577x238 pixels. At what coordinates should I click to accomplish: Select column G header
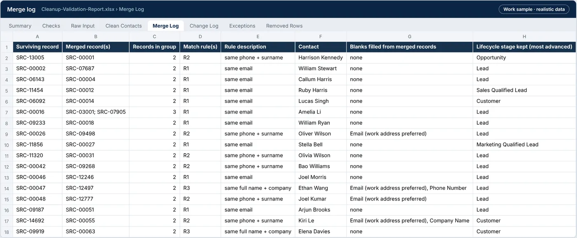410,37
